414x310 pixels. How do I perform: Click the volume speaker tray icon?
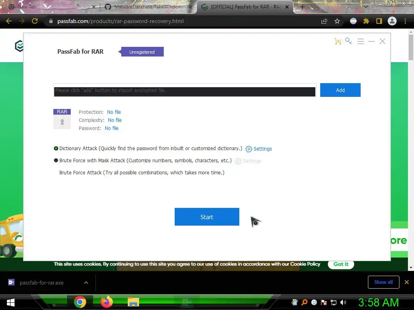343,302
